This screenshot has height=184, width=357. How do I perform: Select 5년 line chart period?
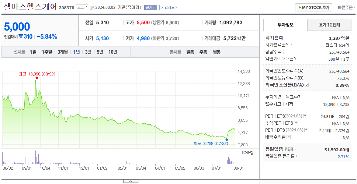[100, 52]
